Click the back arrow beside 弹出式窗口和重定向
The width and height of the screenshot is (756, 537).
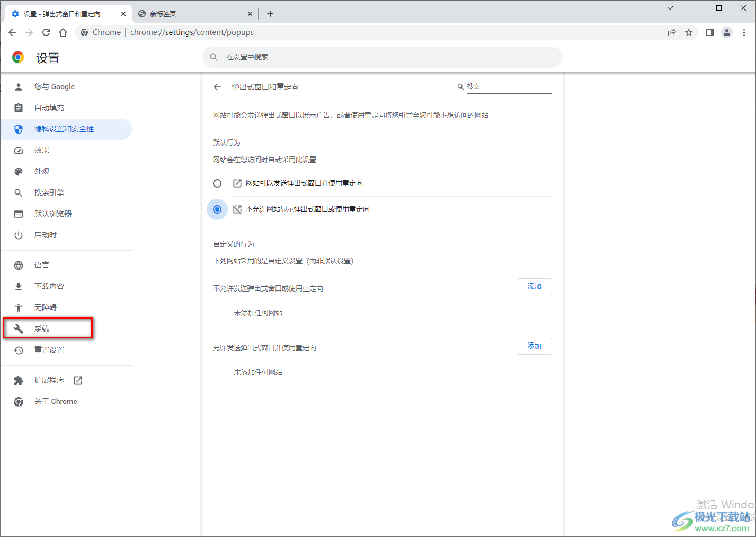click(x=217, y=87)
